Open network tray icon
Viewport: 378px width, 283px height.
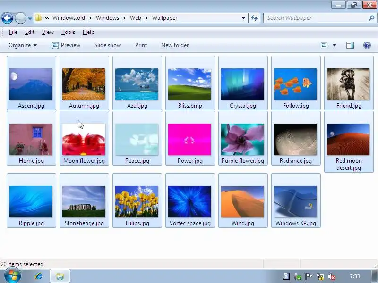(320, 276)
